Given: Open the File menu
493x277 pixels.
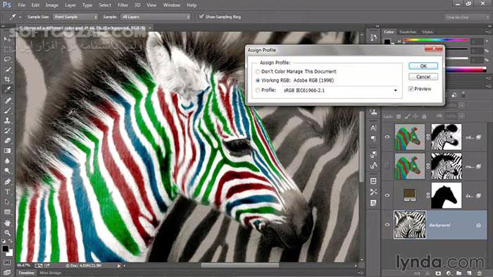Looking at the screenshot, I should pyautogui.click(x=21, y=5).
